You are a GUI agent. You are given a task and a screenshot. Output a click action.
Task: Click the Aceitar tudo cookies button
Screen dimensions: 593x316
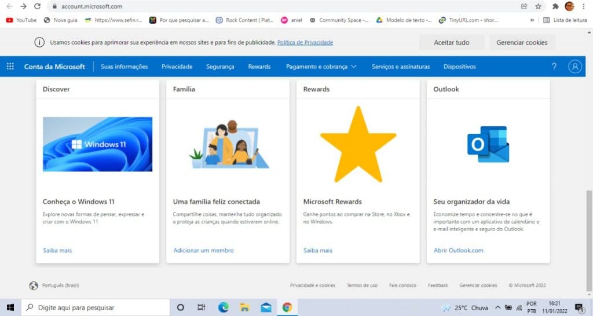(452, 43)
